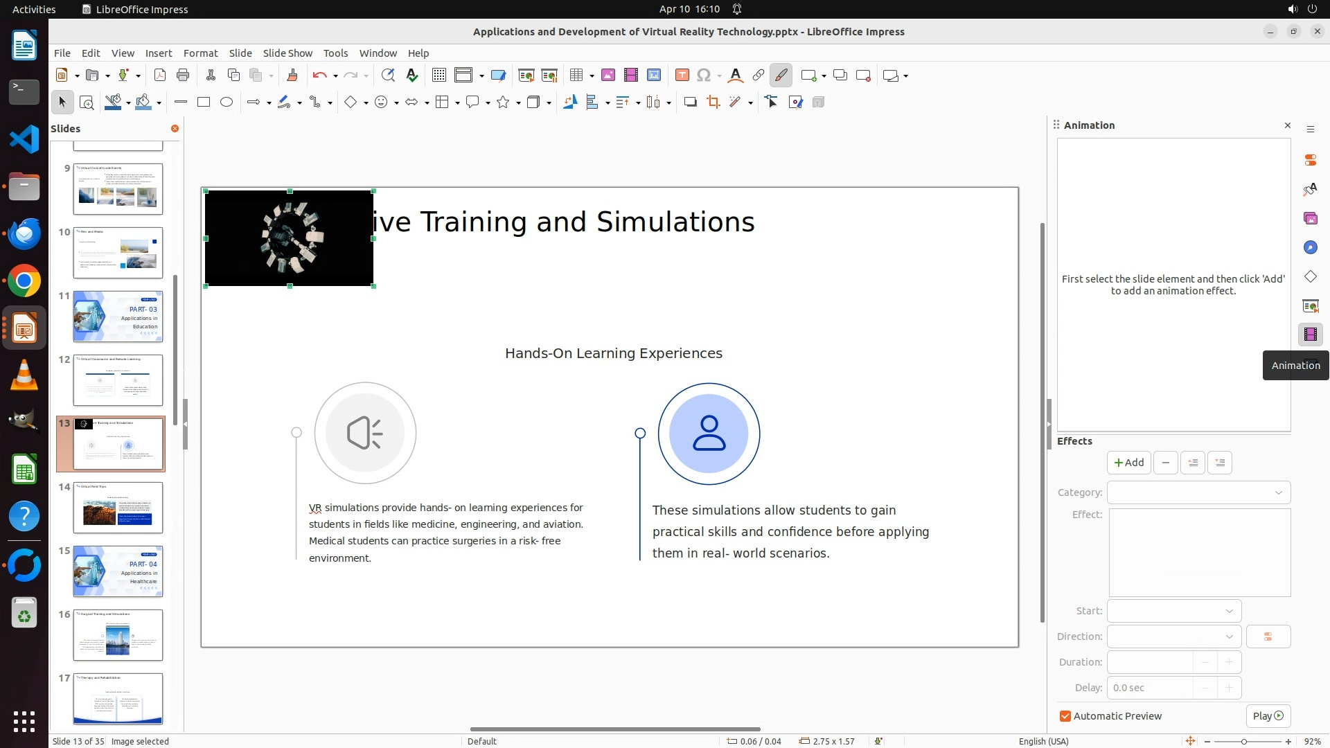The image size is (1330, 748).
Task: Uncheck Automatic Preview checkbox
Action: (x=1065, y=716)
